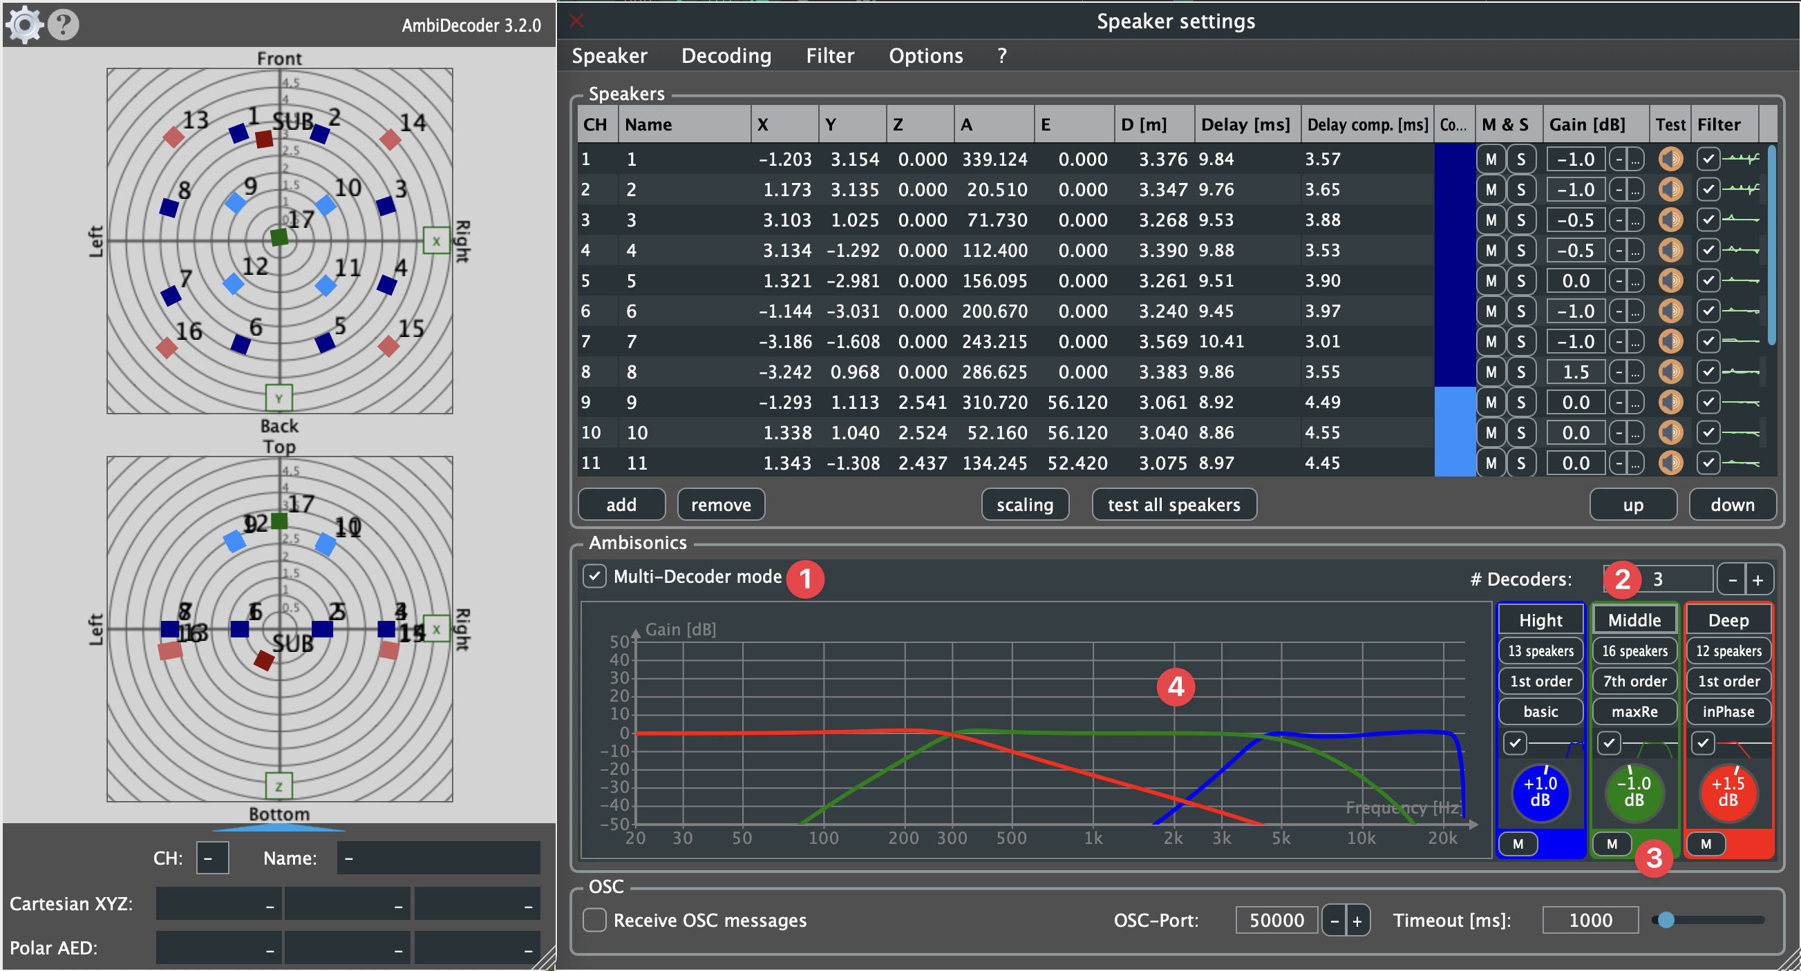Mute the Deep decoder
Viewport: 1801px width, 971px height.
tap(1705, 844)
